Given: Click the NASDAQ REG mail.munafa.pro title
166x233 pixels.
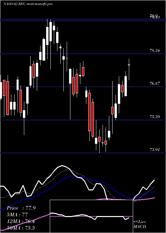Looking at the screenshot, I should pos(28,4).
